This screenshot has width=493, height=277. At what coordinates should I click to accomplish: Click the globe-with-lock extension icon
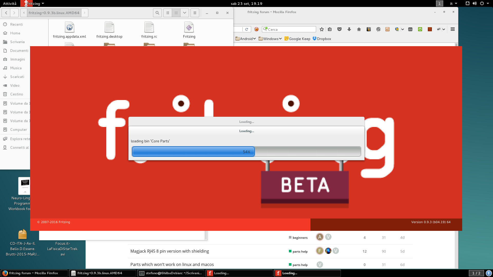point(397,29)
